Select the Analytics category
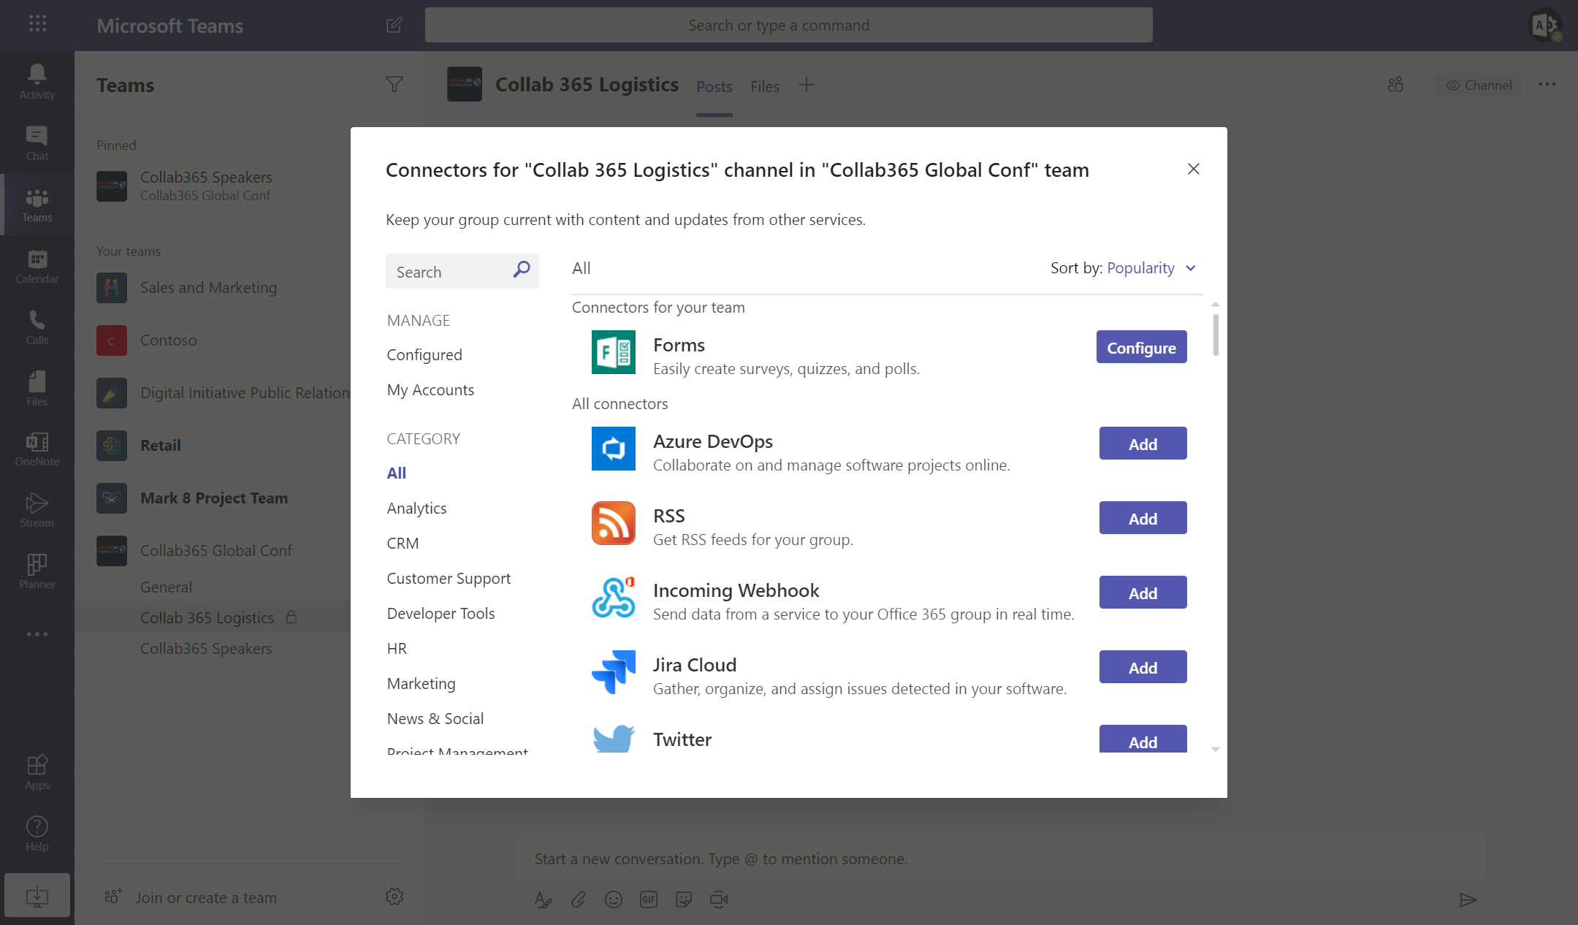 point(416,509)
